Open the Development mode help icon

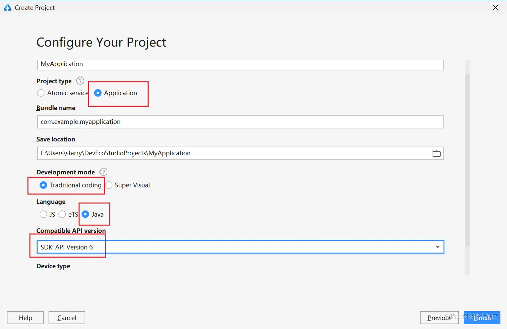(x=104, y=172)
